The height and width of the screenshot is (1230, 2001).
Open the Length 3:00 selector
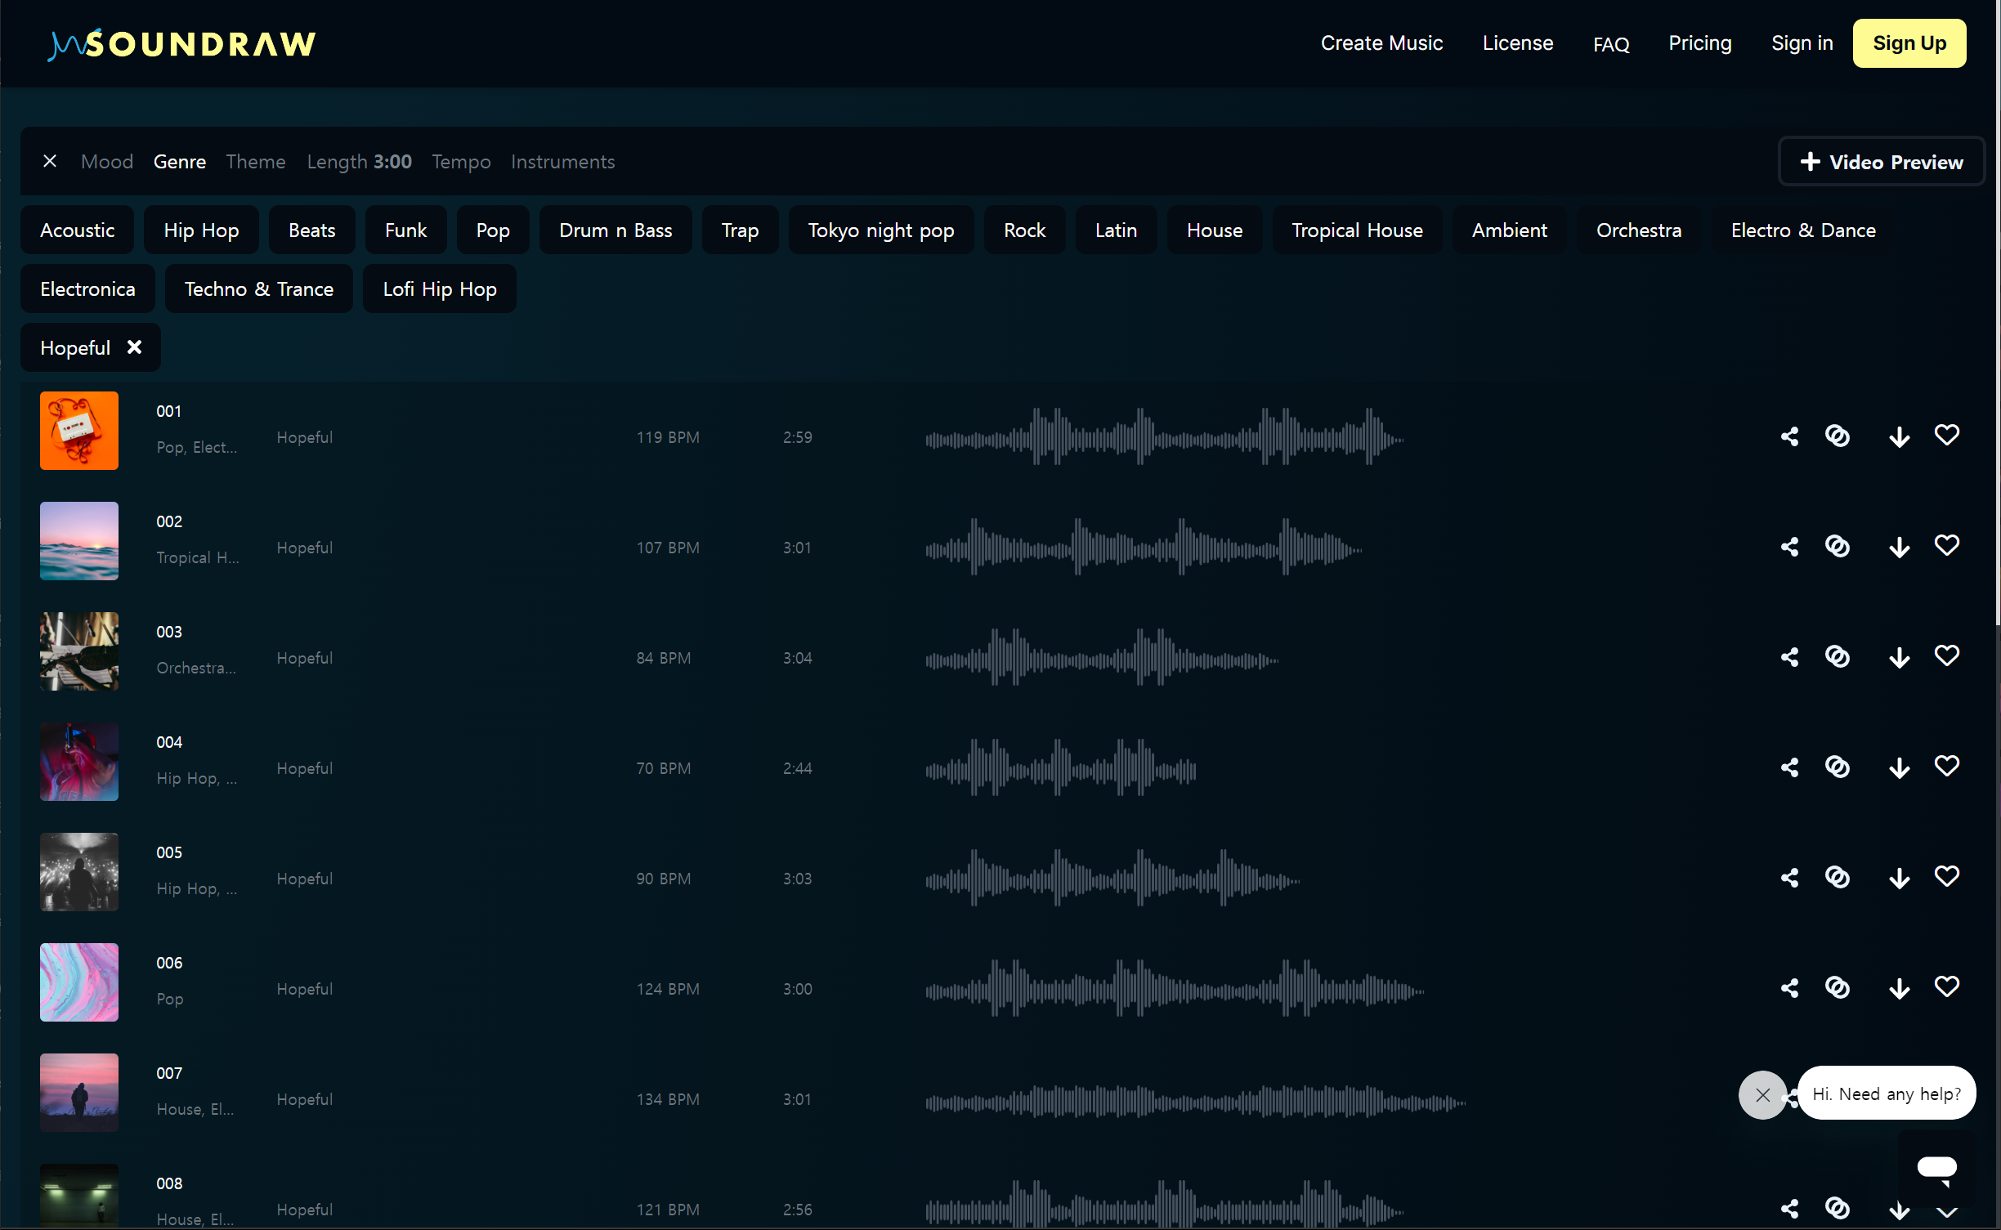[x=359, y=162]
